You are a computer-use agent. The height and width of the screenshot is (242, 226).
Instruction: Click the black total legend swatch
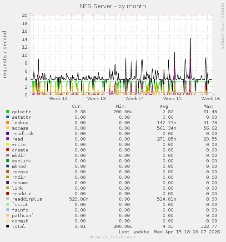(x=8, y=226)
